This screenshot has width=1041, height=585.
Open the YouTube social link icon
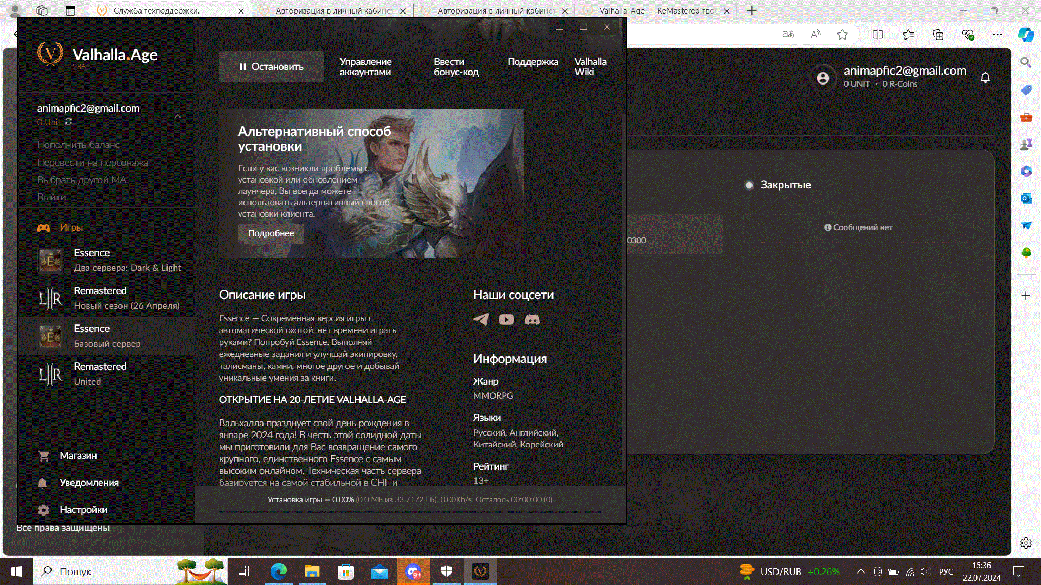(506, 320)
